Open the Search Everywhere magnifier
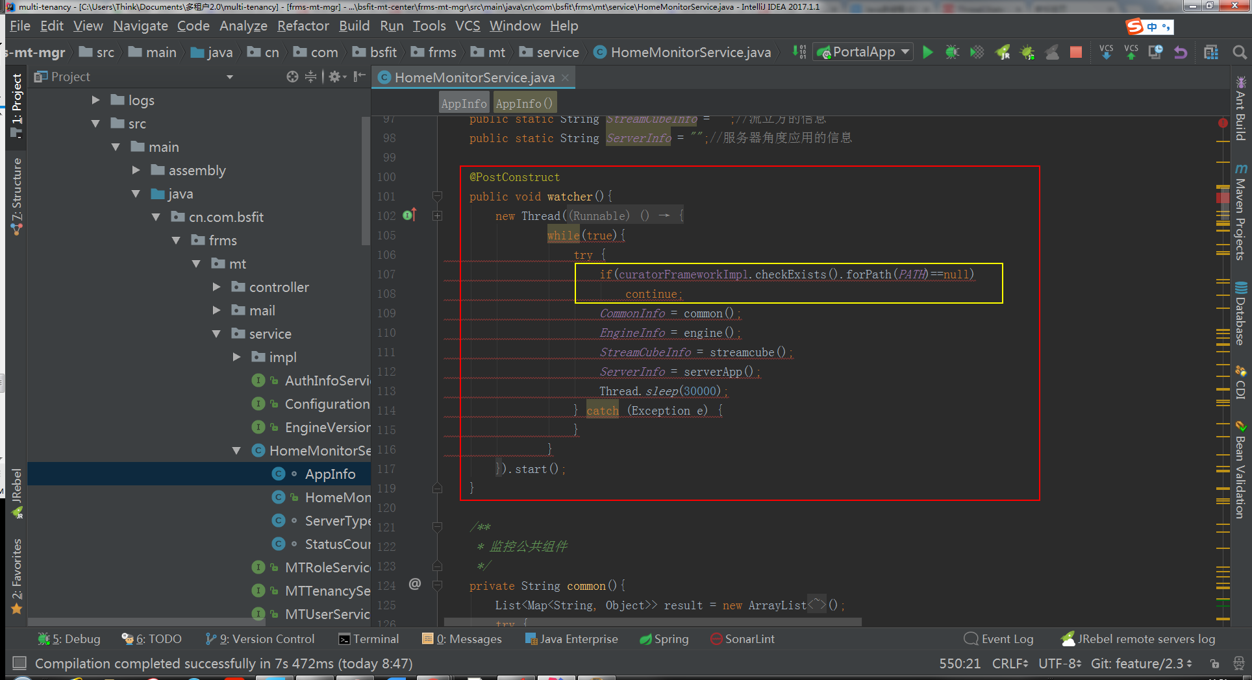Viewport: 1252px width, 680px height. pos(1239,53)
